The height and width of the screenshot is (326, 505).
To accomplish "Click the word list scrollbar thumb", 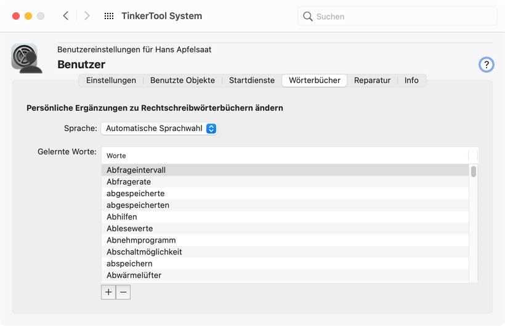I will (474, 172).
